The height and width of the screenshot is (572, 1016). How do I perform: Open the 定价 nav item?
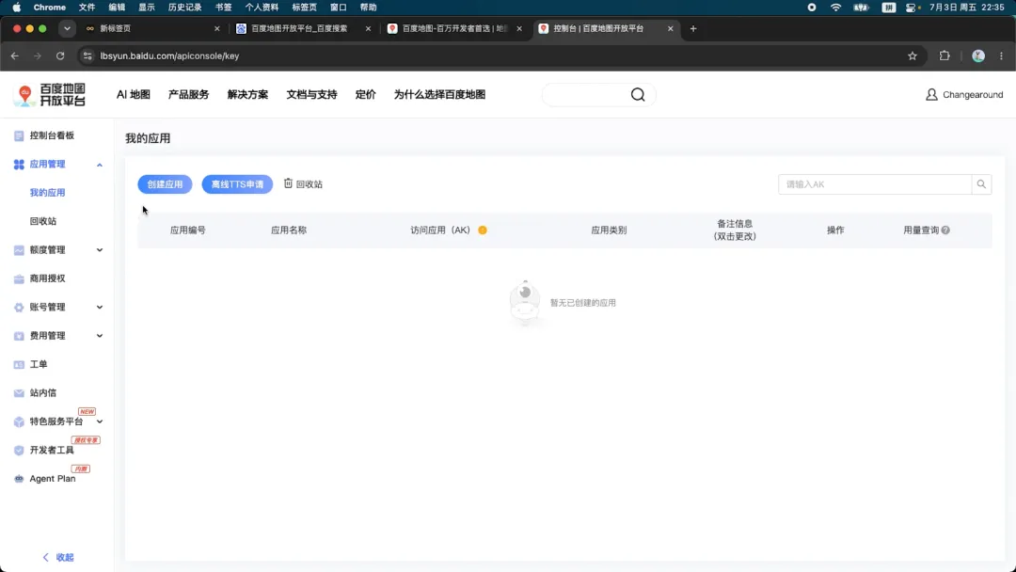pos(365,95)
